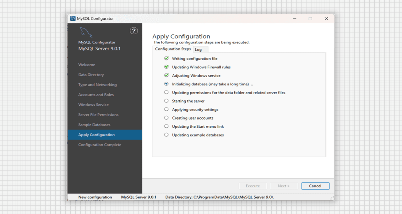Click the Data Directory path in status bar
This screenshot has width=402, height=214.
(x=219, y=197)
